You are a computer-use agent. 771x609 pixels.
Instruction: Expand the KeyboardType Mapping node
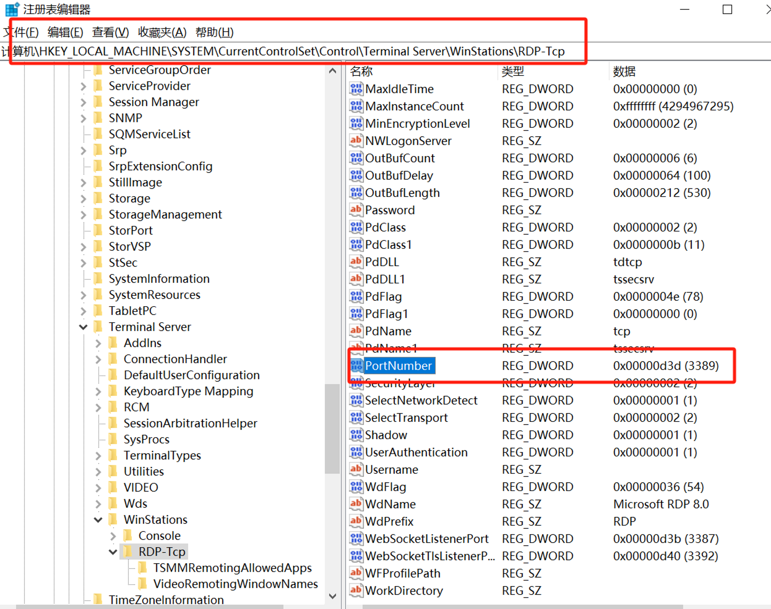pyautogui.click(x=98, y=391)
